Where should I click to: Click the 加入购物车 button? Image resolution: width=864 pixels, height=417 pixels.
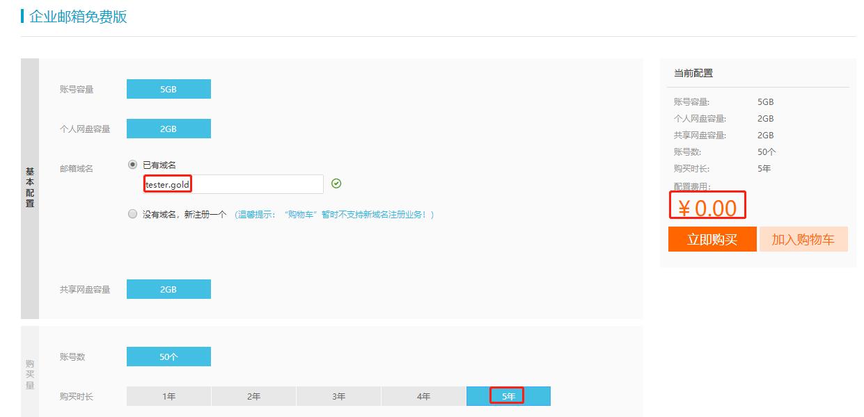click(x=803, y=239)
